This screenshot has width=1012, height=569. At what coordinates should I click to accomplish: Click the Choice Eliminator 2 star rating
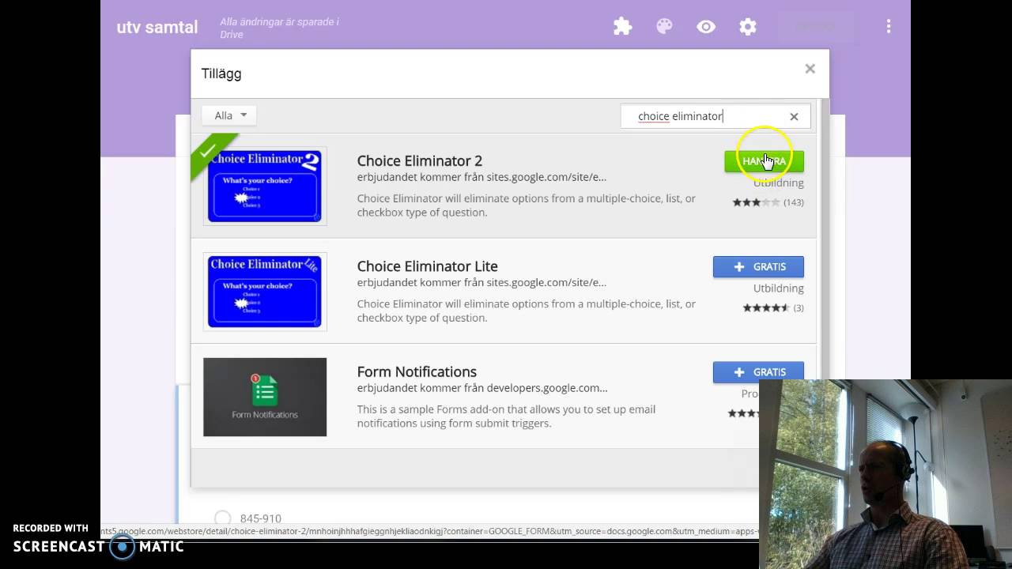tap(756, 202)
